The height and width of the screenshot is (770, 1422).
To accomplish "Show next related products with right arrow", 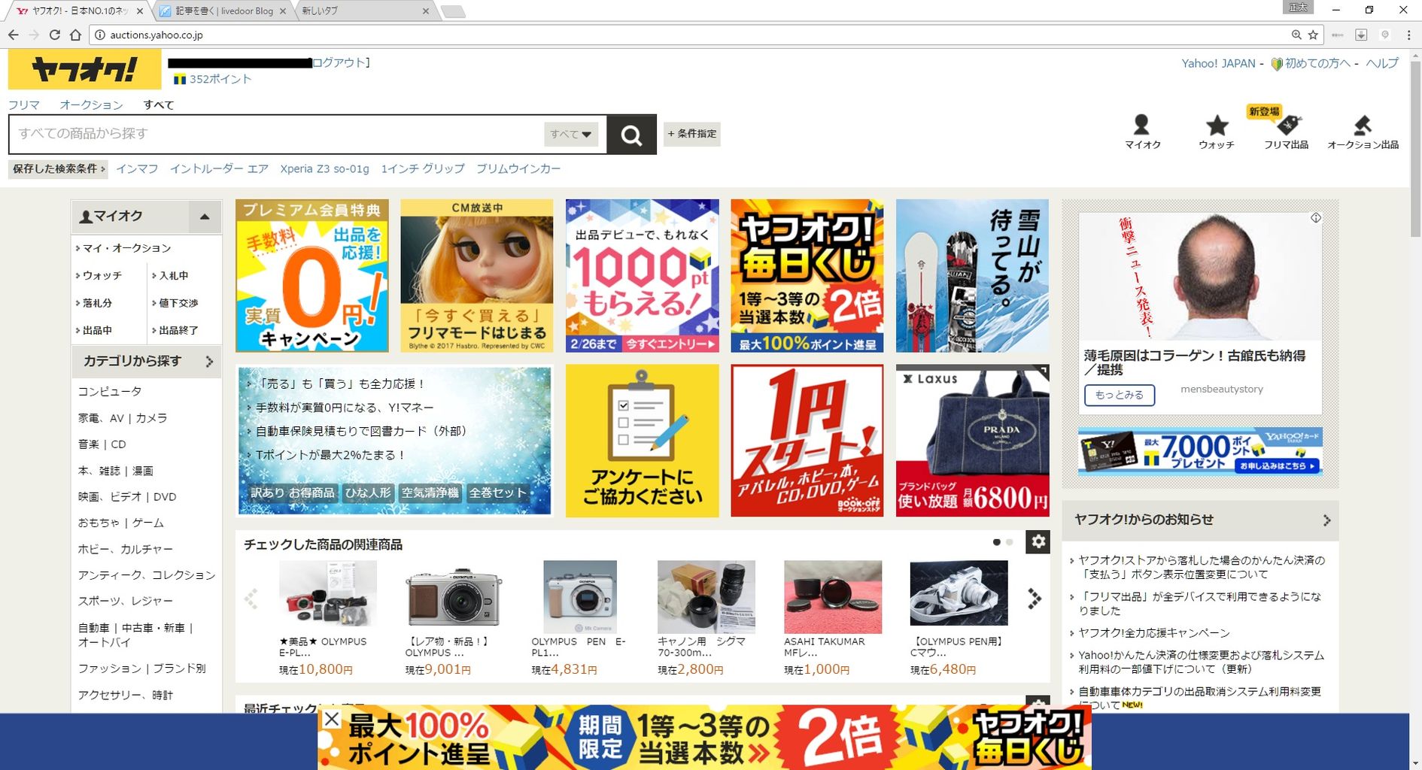I will pos(1035,599).
